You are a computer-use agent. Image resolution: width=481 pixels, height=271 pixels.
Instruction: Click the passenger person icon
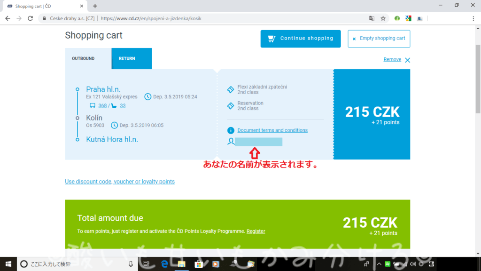(231, 141)
